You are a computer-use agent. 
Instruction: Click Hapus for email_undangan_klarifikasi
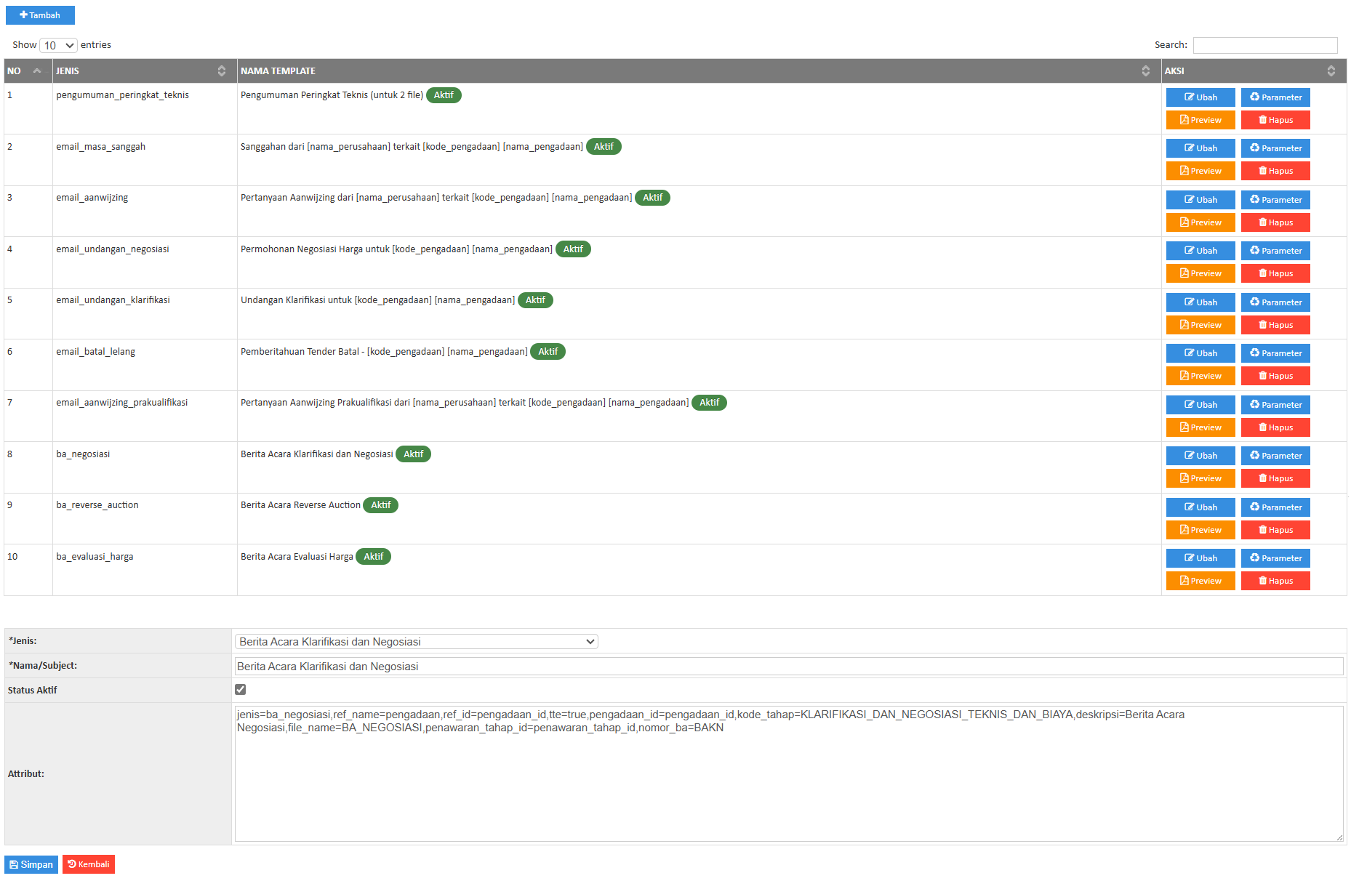1275,325
